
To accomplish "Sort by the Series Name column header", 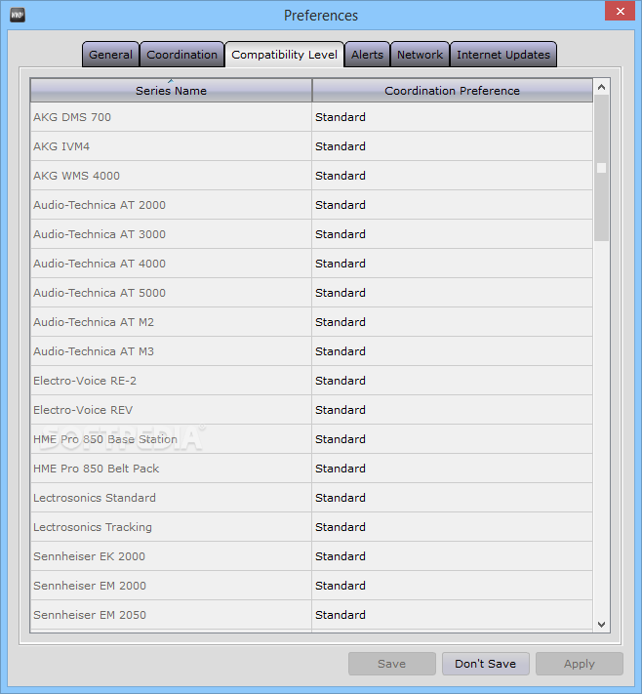I will [171, 91].
